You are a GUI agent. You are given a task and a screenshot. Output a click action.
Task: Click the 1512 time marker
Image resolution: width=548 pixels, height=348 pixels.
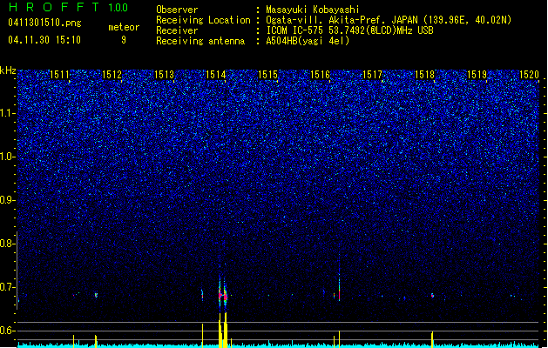click(x=112, y=74)
